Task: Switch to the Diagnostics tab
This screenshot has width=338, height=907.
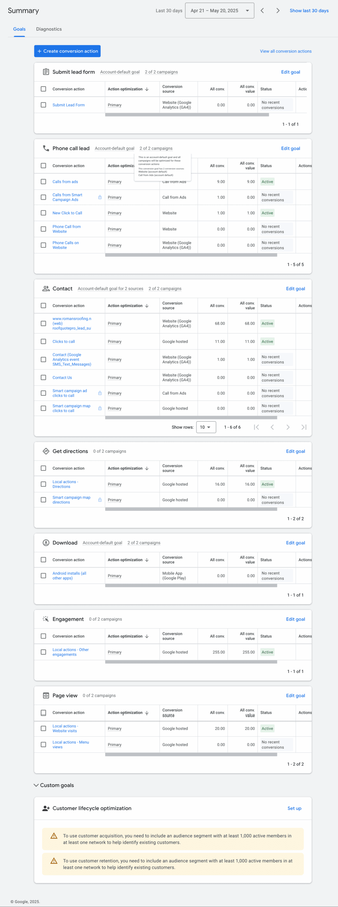Action: pyautogui.click(x=49, y=29)
